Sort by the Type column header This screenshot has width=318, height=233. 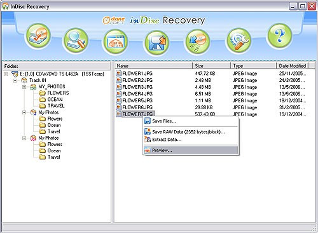[x=254, y=66]
